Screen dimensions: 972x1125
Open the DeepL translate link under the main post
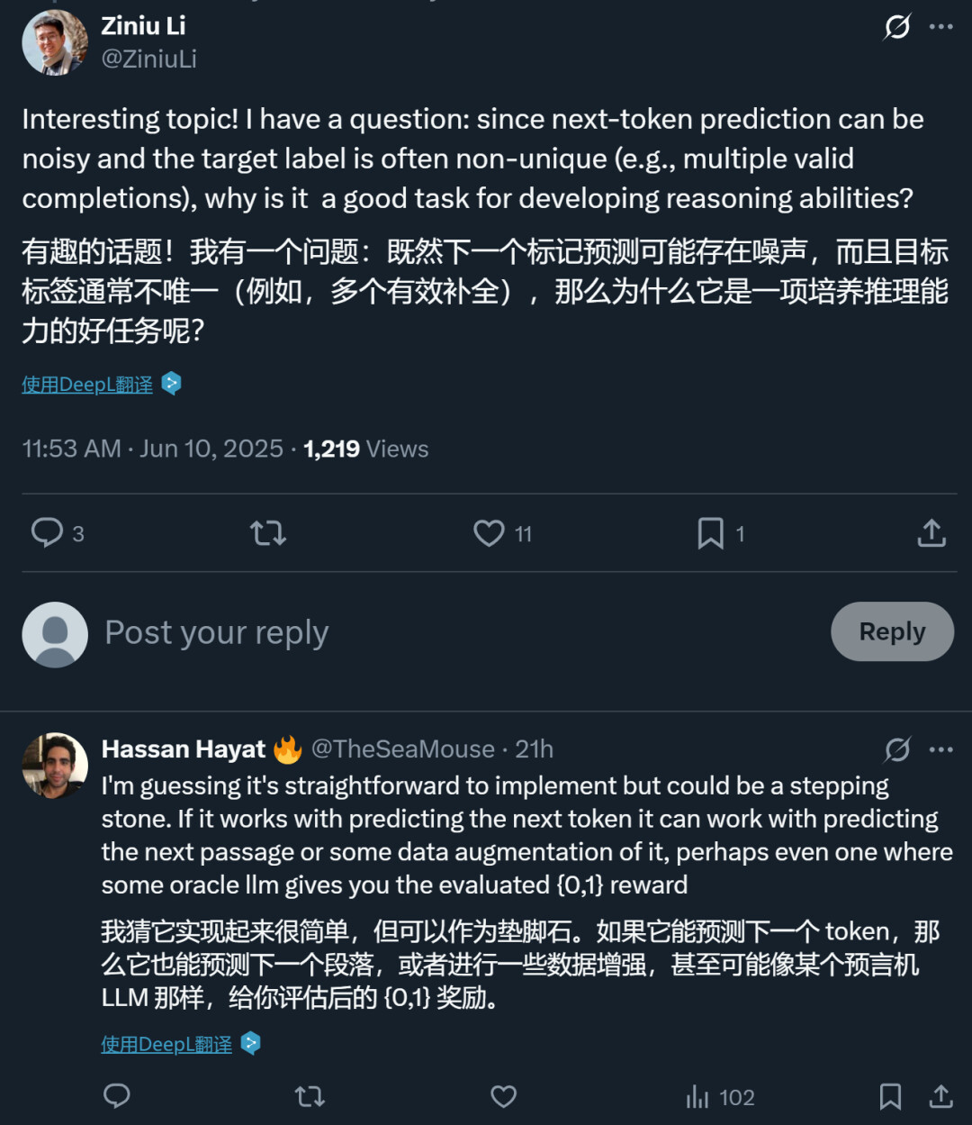[88, 385]
